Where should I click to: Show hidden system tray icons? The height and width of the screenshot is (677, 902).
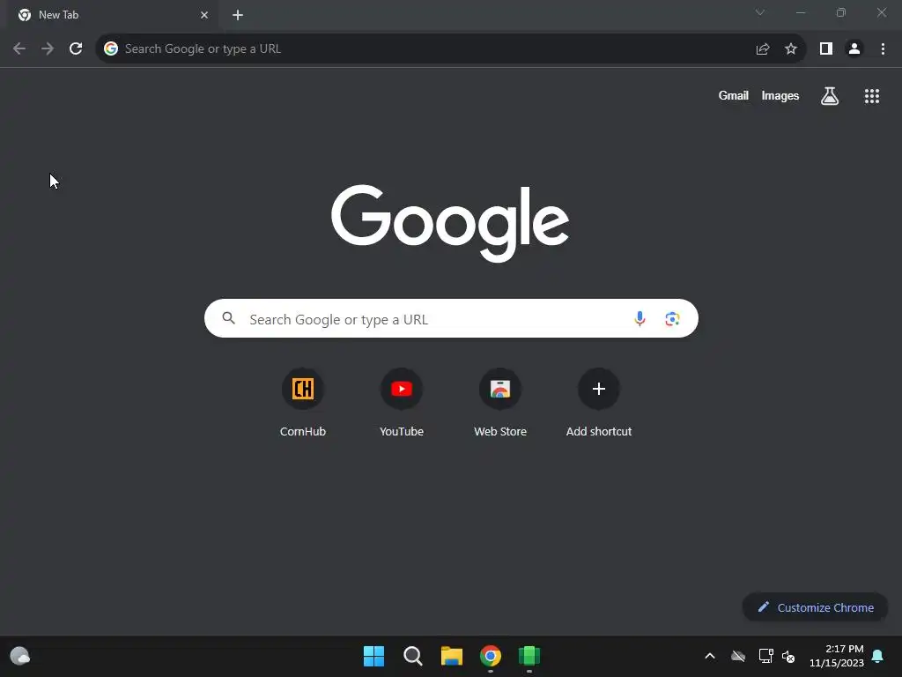coord(710,656)
